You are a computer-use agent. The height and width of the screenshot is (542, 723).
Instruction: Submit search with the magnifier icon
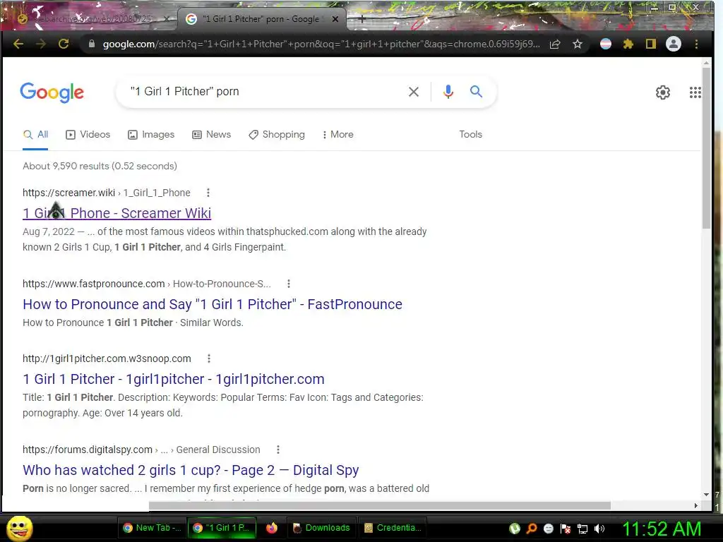point(477,91)
